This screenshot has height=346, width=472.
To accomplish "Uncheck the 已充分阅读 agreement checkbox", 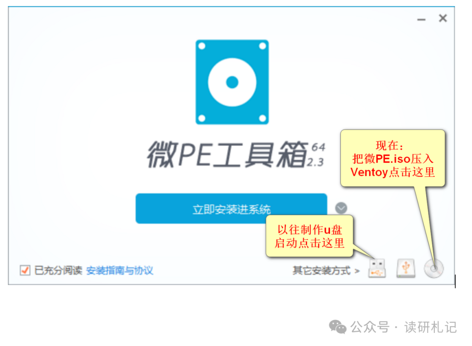I will pos(25,270).
